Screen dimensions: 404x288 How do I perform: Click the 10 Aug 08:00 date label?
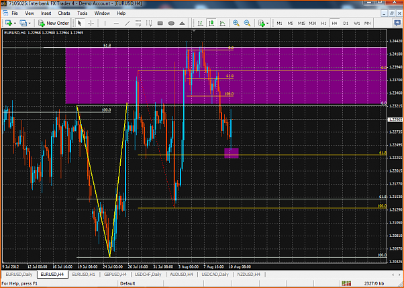240,267
